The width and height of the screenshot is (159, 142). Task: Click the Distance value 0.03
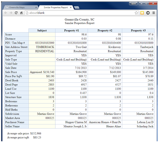coord(84,39)
